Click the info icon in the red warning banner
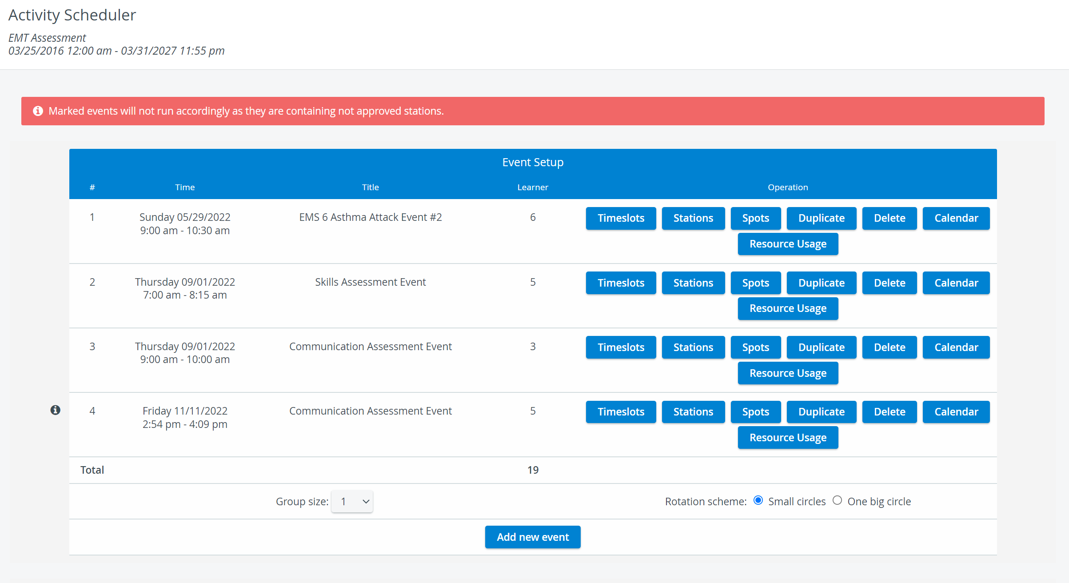 click(38, 111)
